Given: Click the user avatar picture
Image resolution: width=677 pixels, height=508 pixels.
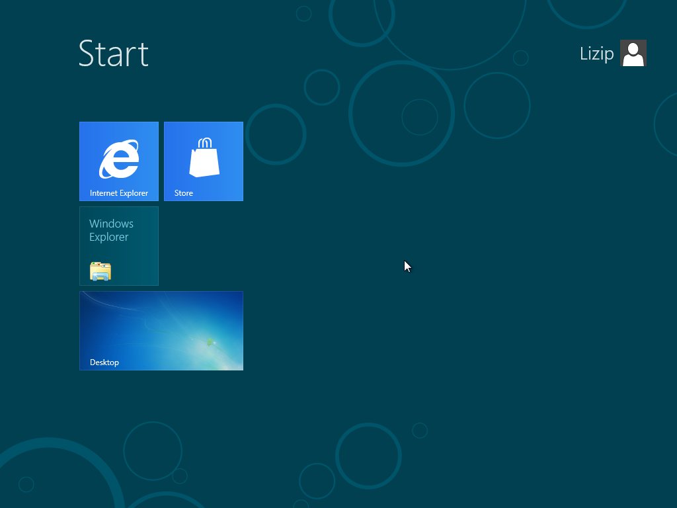Looking at the screenshot, I should (633, 53).
